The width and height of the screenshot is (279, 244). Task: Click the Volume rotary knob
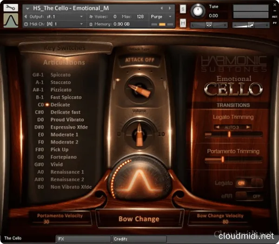(139, 135)
